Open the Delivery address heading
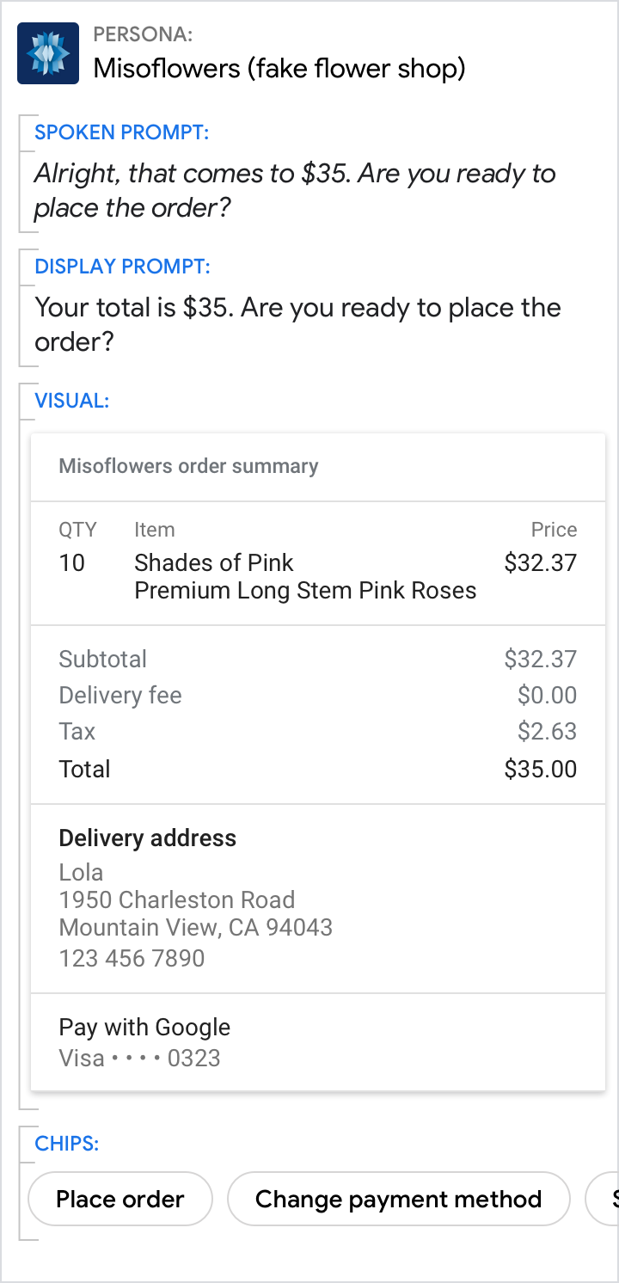This screenshot has width=619, height=1283. pyautogui.click(x=147, y=838)
